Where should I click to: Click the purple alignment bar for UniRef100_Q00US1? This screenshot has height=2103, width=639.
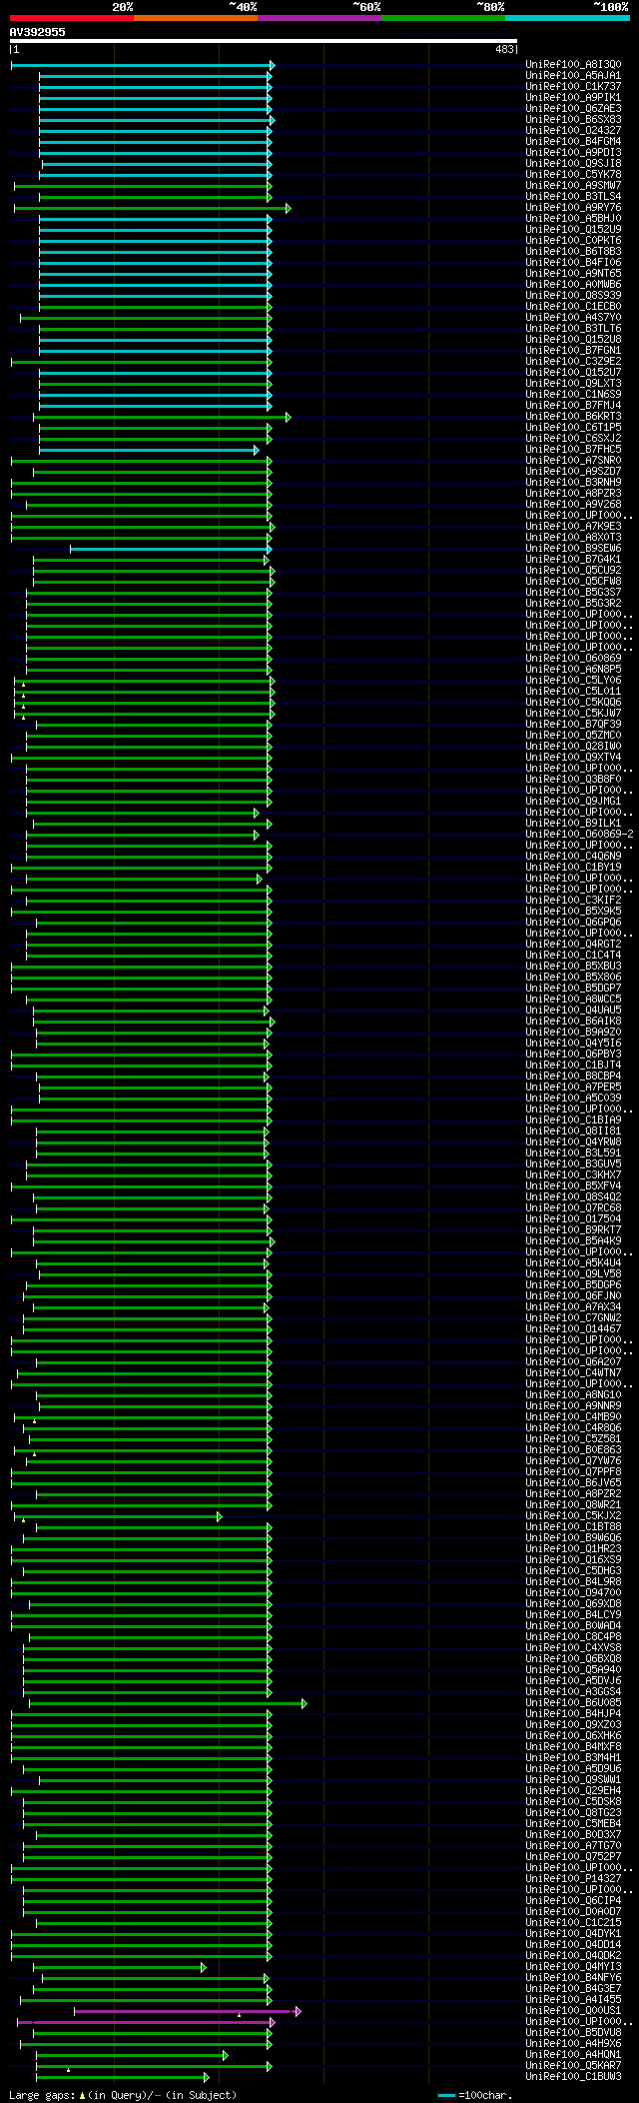187,2011
